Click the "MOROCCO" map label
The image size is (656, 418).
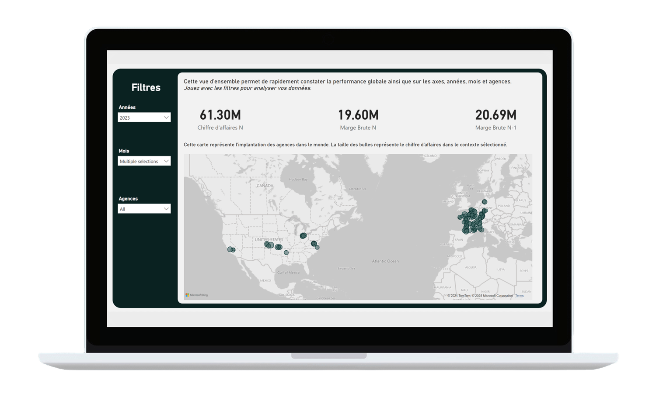[454, 256]
